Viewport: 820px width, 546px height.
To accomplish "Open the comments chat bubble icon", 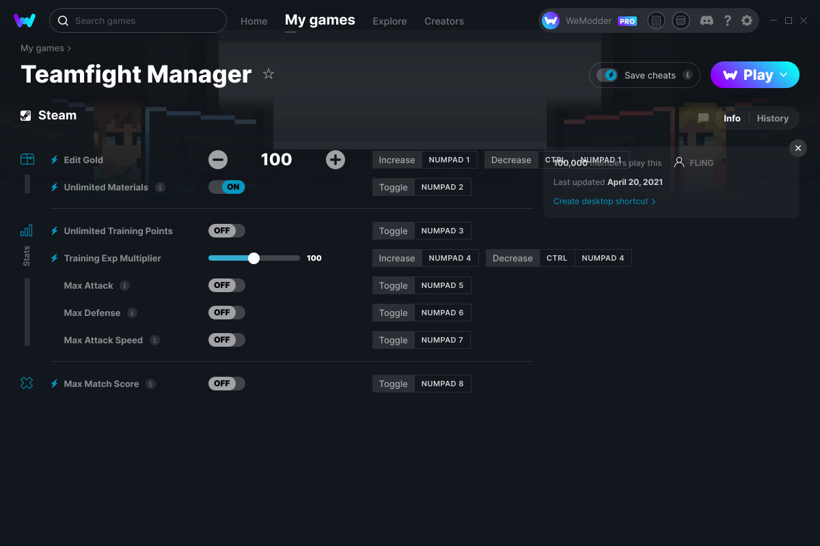I will pyautogui.click(x=703, y=118).
